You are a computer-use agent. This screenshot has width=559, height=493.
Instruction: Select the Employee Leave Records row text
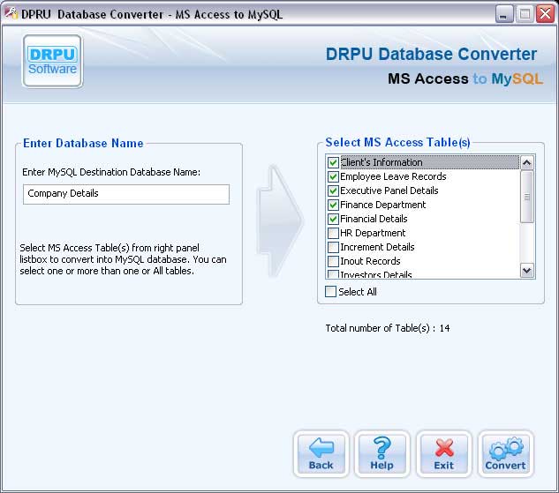click(393, 176)
